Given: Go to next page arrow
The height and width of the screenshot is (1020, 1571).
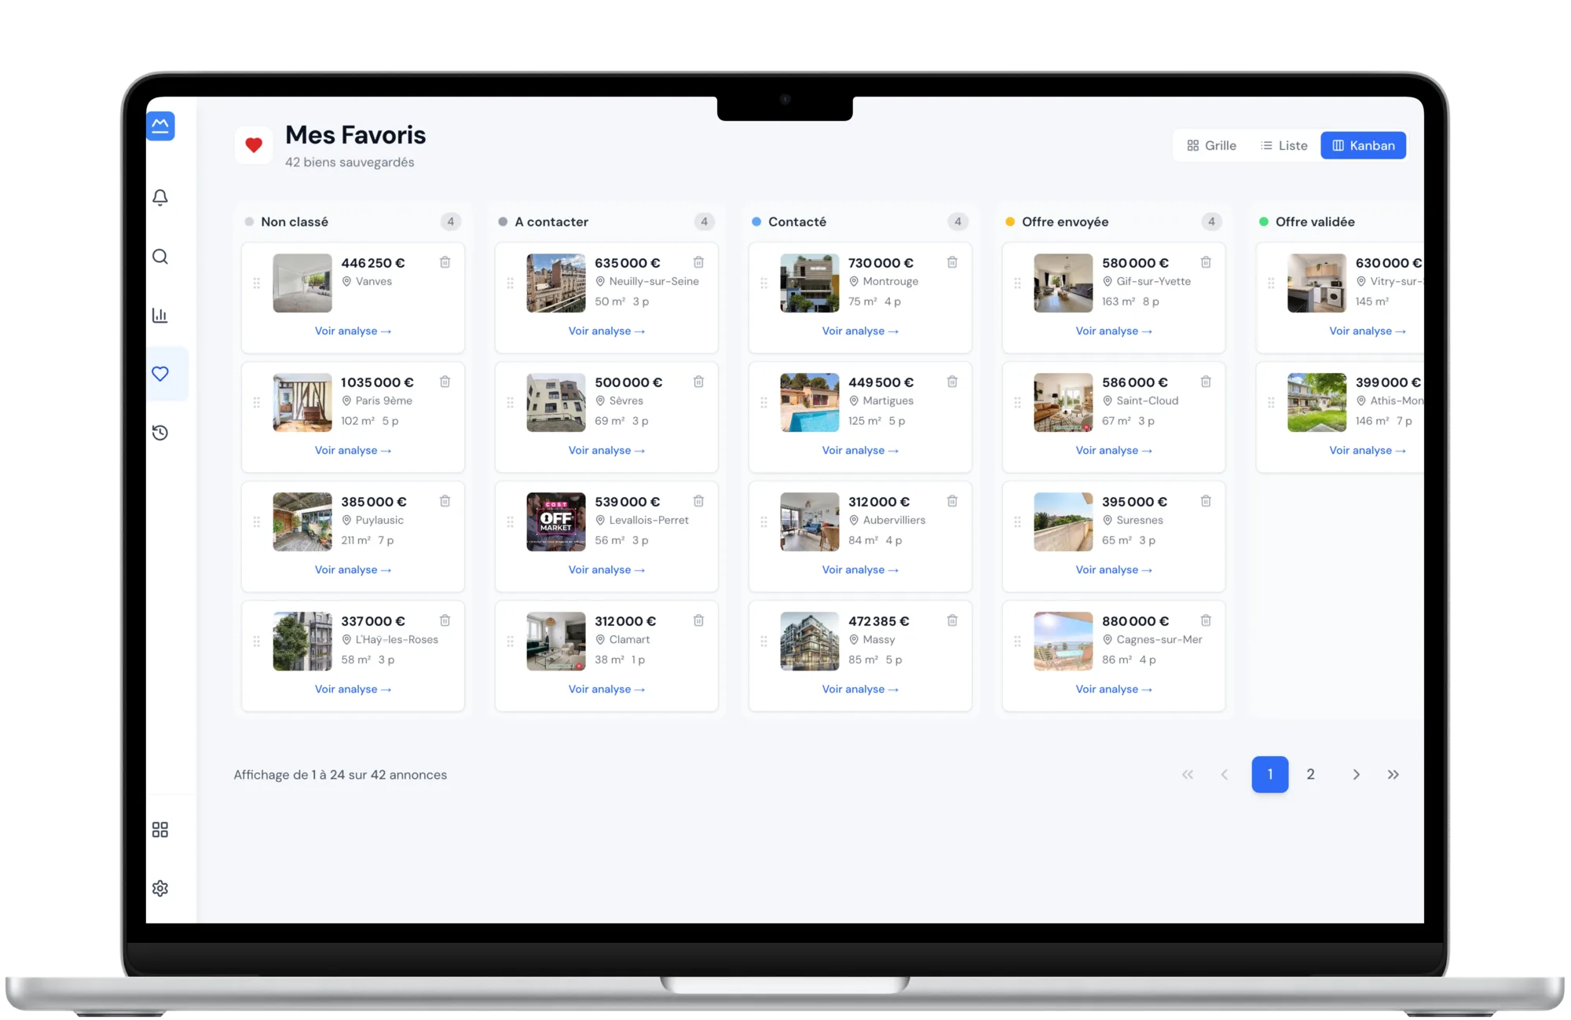Looking at the screenshot, I should coord(1357,775).
